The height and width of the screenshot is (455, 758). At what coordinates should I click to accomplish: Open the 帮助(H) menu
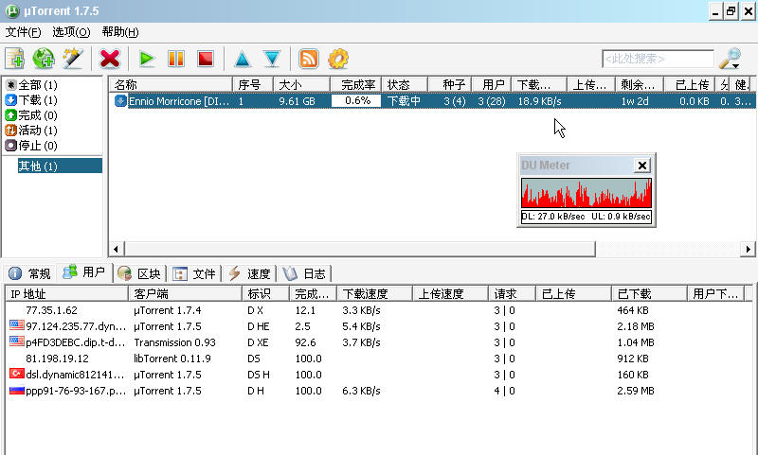(120, 32)
